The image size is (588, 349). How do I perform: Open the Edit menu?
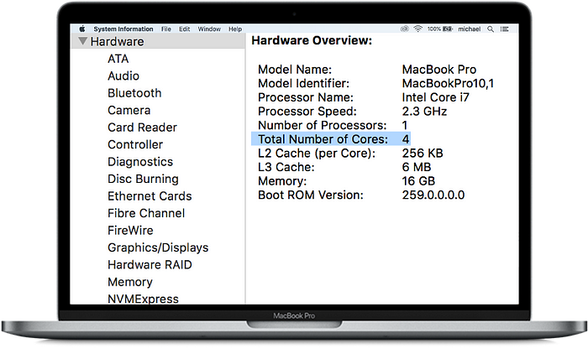[x=184, y=29]
